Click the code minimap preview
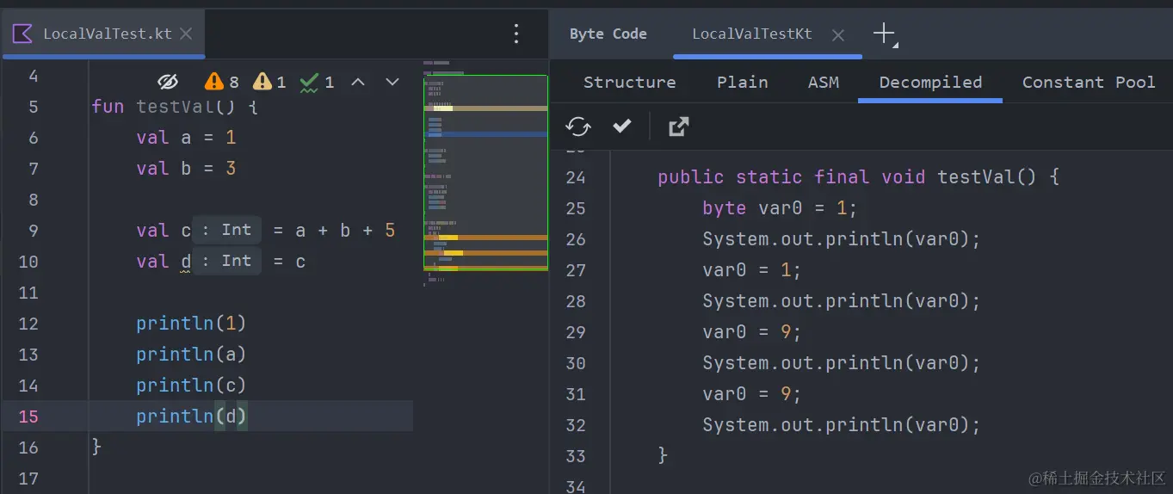The height and width of the screenshot is (494, 1173). click(485, 172)
